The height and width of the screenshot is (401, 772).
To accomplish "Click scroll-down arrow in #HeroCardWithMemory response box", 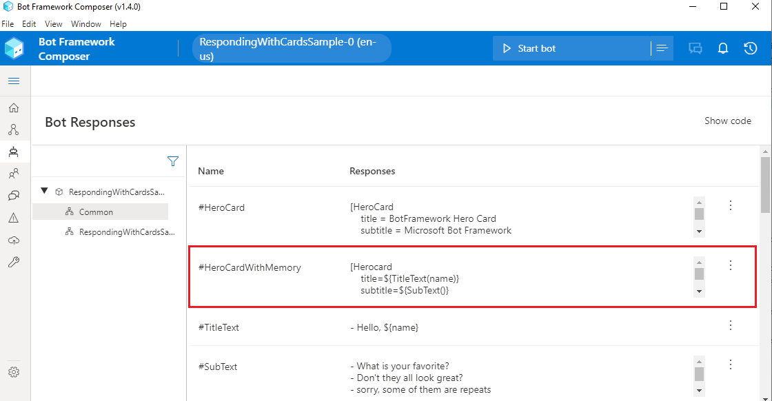I will [699, 291].
